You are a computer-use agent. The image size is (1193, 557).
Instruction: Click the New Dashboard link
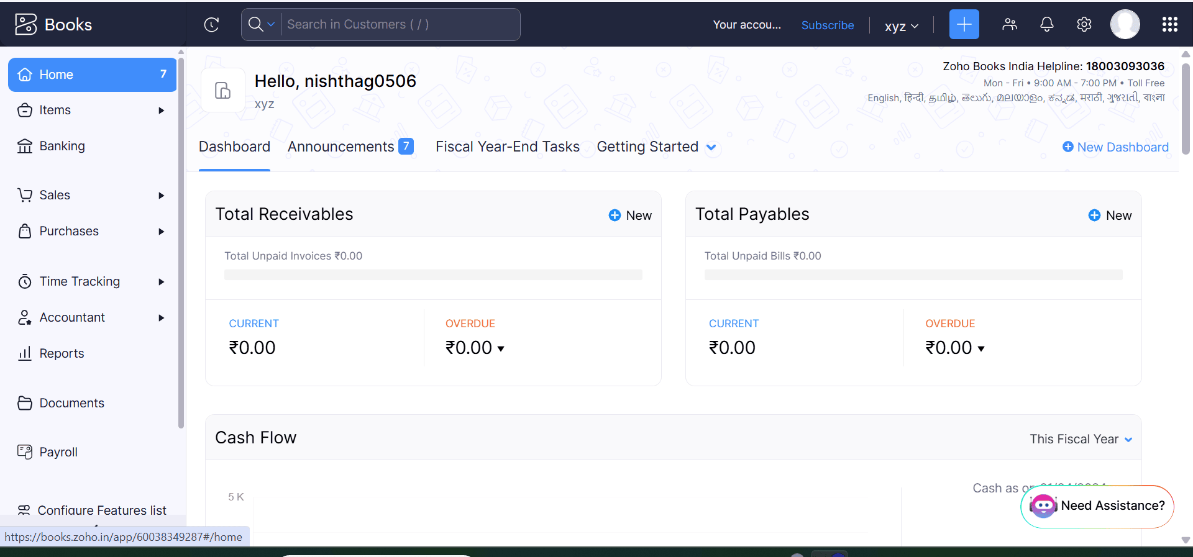(1116, 147)
